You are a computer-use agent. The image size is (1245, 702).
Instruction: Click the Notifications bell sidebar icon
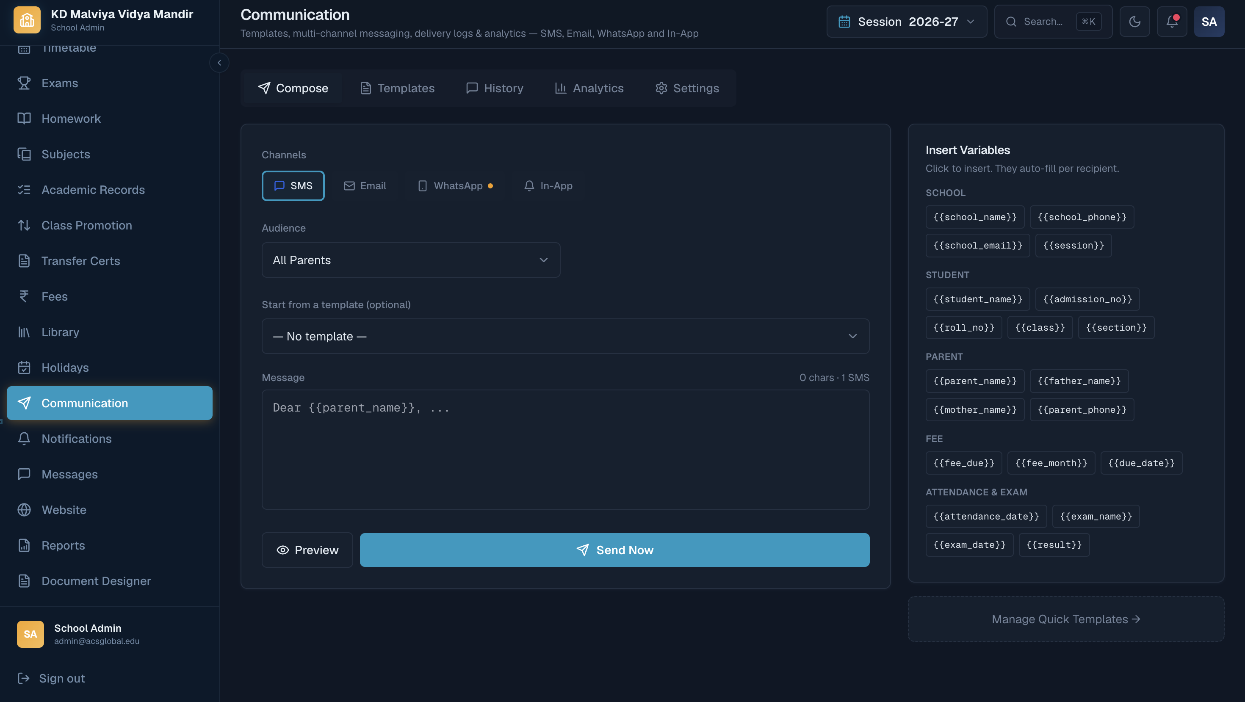point(24,439)
